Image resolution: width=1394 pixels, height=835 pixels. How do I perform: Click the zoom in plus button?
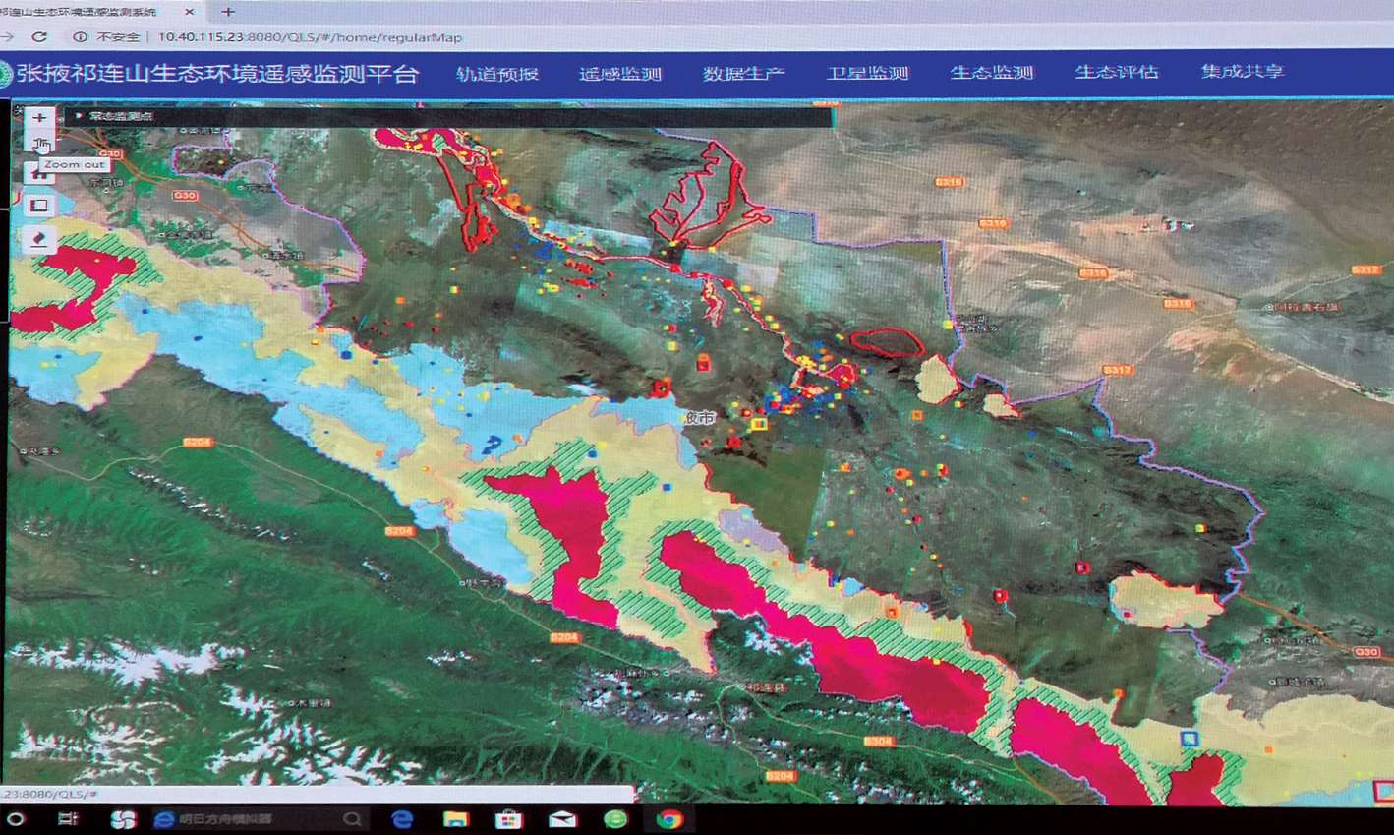tap(39, 118)
